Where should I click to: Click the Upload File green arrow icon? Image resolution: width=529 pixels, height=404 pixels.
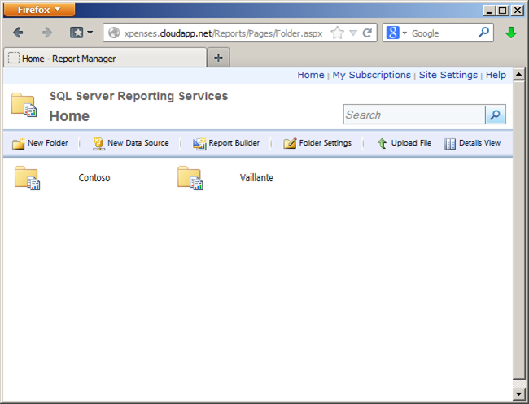coord(382,144)
